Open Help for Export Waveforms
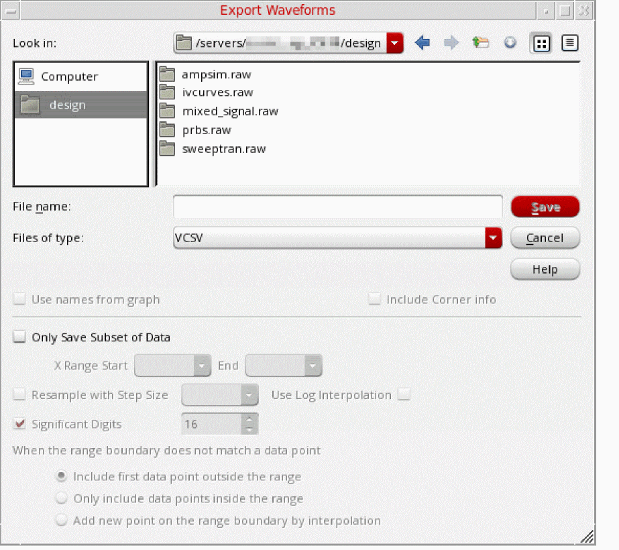Screen dimensions: 619x550 point(545,269)
